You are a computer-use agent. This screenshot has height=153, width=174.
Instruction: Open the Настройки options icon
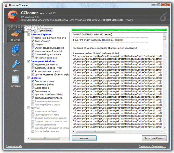(x=16, y=79)
